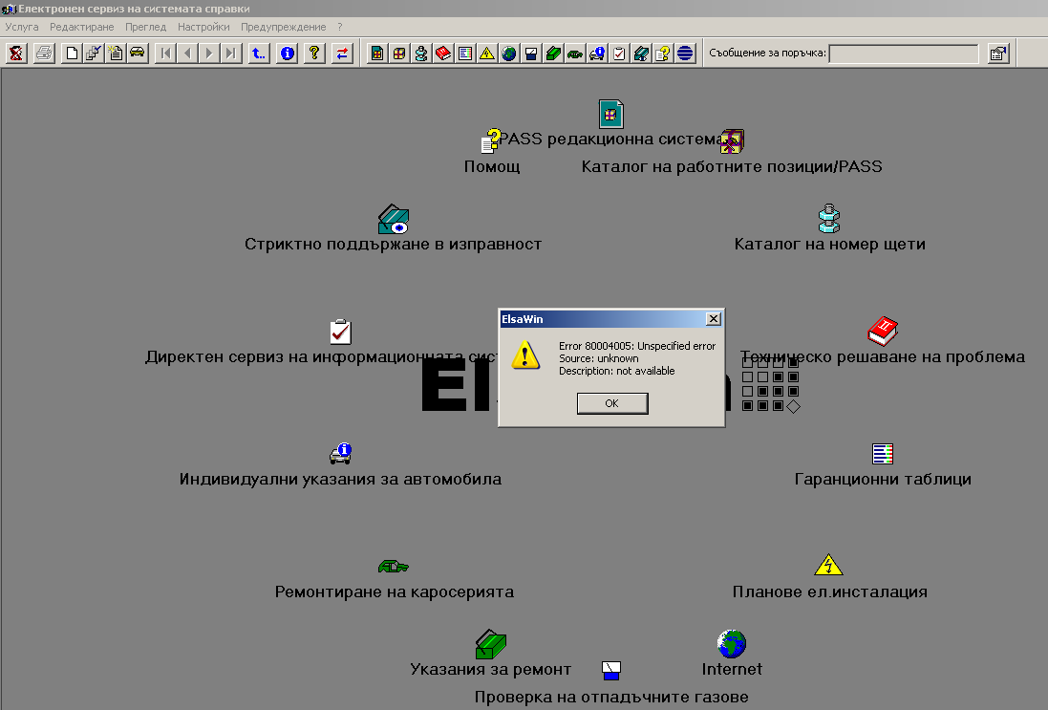The height and width of the screenshot is (710, 1048).
Task: Open Гаранционни таблици icon
Action: (883, 453)
